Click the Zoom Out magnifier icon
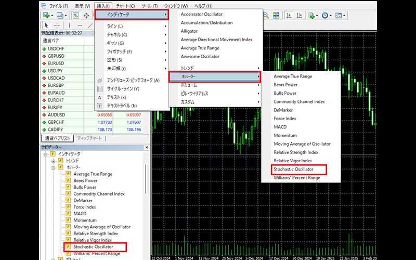 pyautogui.click(x=266, y=16)
